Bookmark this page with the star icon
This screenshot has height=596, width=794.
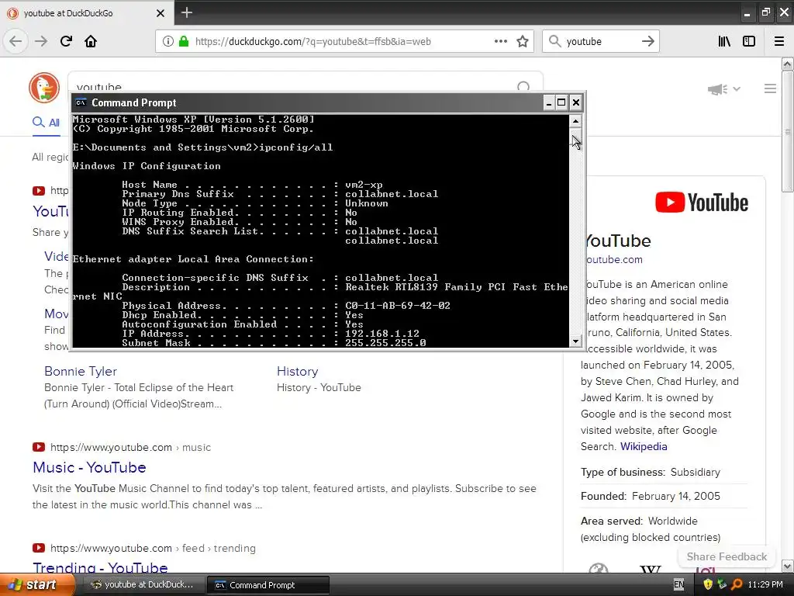pos(523,41)
